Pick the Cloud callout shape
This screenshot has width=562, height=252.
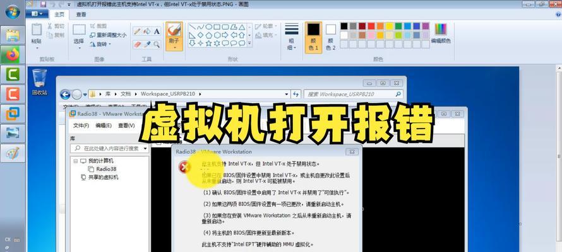click(242, 43)
